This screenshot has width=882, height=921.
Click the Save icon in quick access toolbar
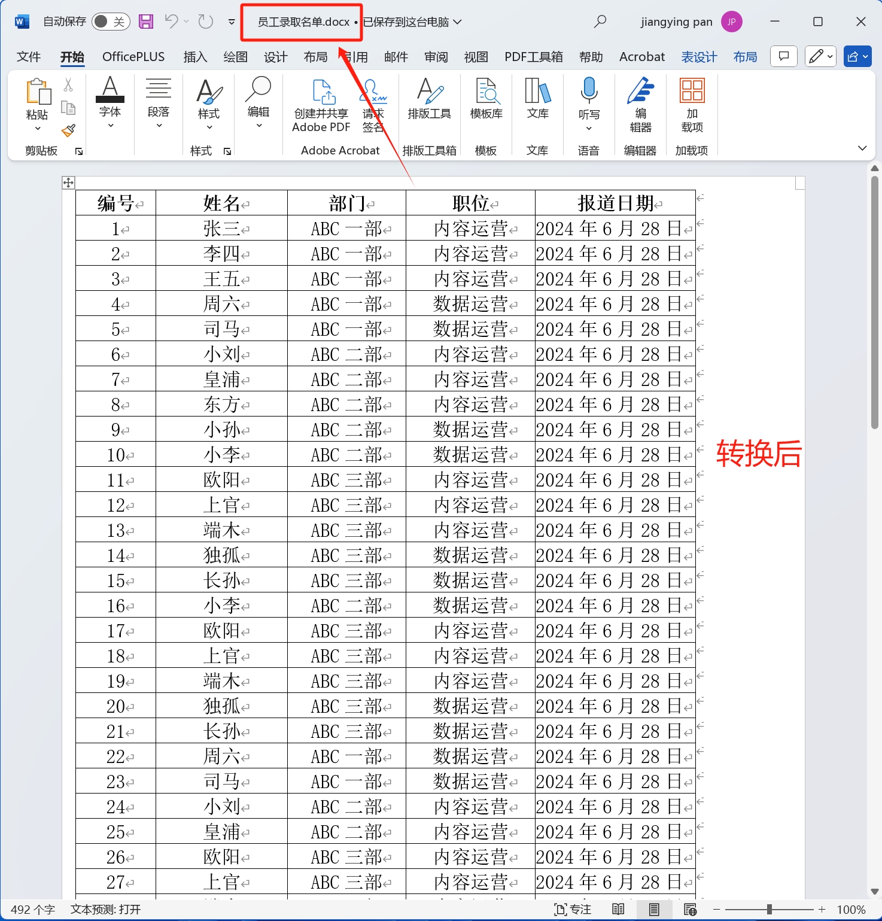point(145,21)
